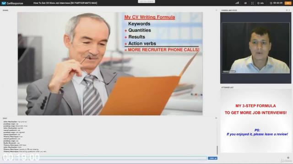Click pradeep negi's 'absolutely true' chat message
Image resolution: width=293 pixels, height=164 pixels.
pyautogui.click(x=15, y=126)
